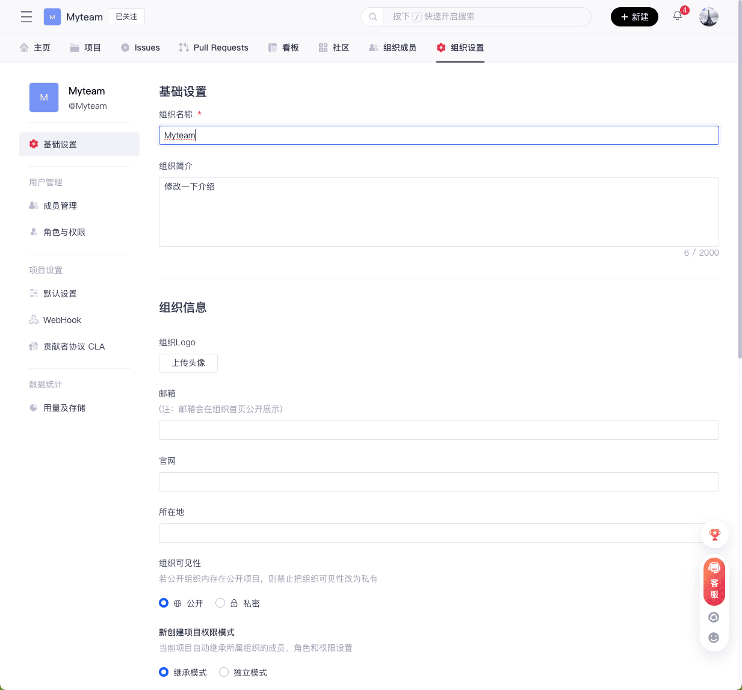Screen dimensions: 742x690
Task: Open the user avatar profile menu
Action: pyautogui.click(x=708, y=17)
